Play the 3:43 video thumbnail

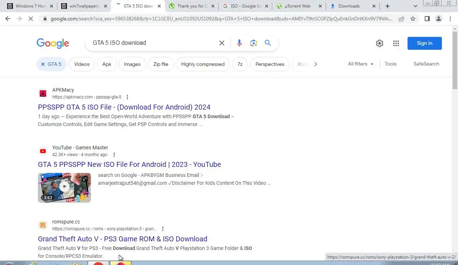64,188
